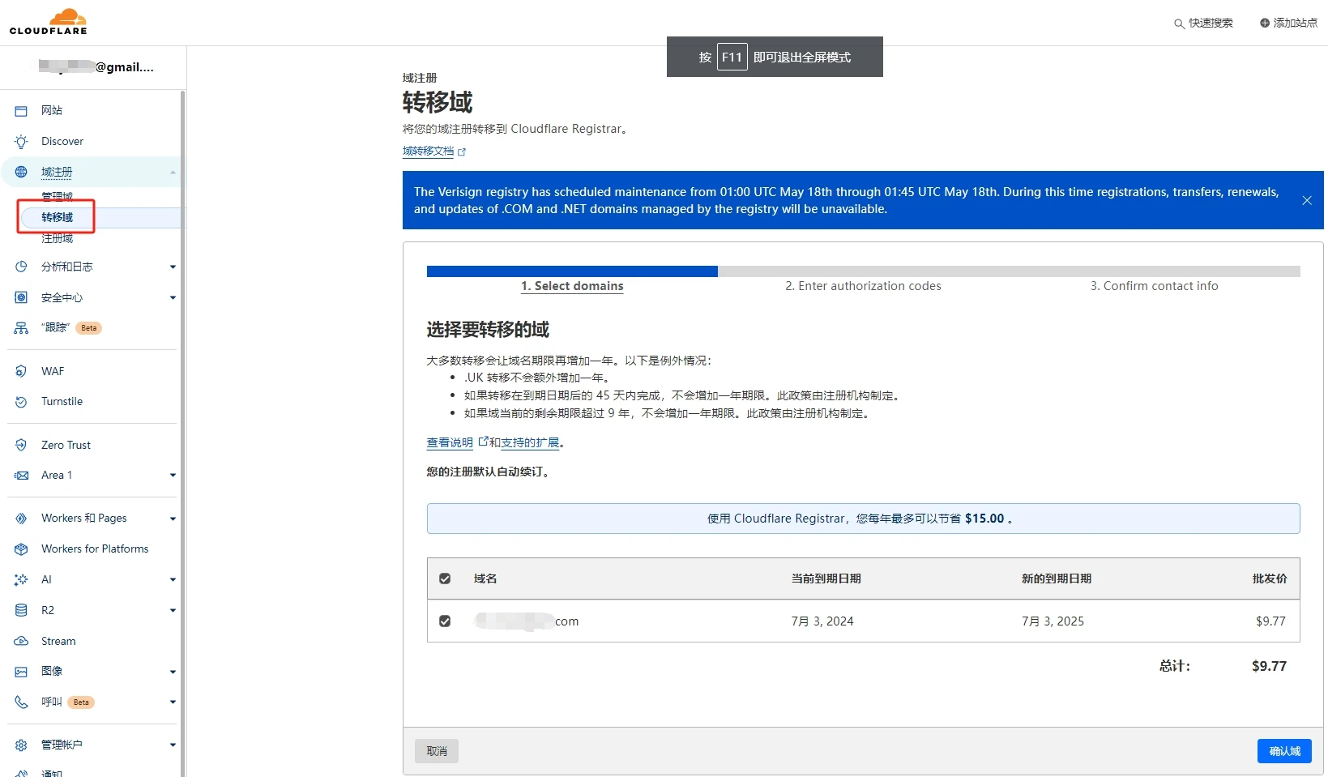The height and width of the screenshot is (777, 1328).
Task: Click the sidebar vertical scrollbar
Action: (x=182, y=433)
